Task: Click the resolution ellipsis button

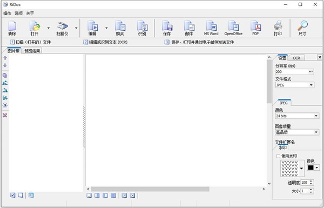Action: (x=311, y=72)
